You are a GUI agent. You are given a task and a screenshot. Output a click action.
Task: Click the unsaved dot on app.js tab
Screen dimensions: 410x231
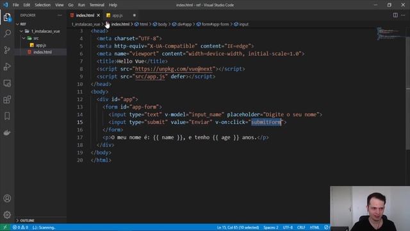(135, 15)
